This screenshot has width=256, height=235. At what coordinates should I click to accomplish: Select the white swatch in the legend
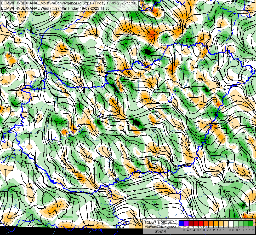(231, 223)
